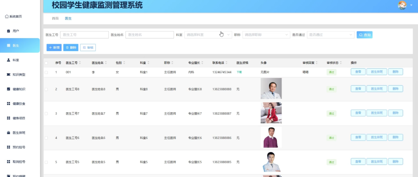The image size is (418, 177).
Task: Click the avatar photo of 医生姓名8
Action: tap(271, 88)
